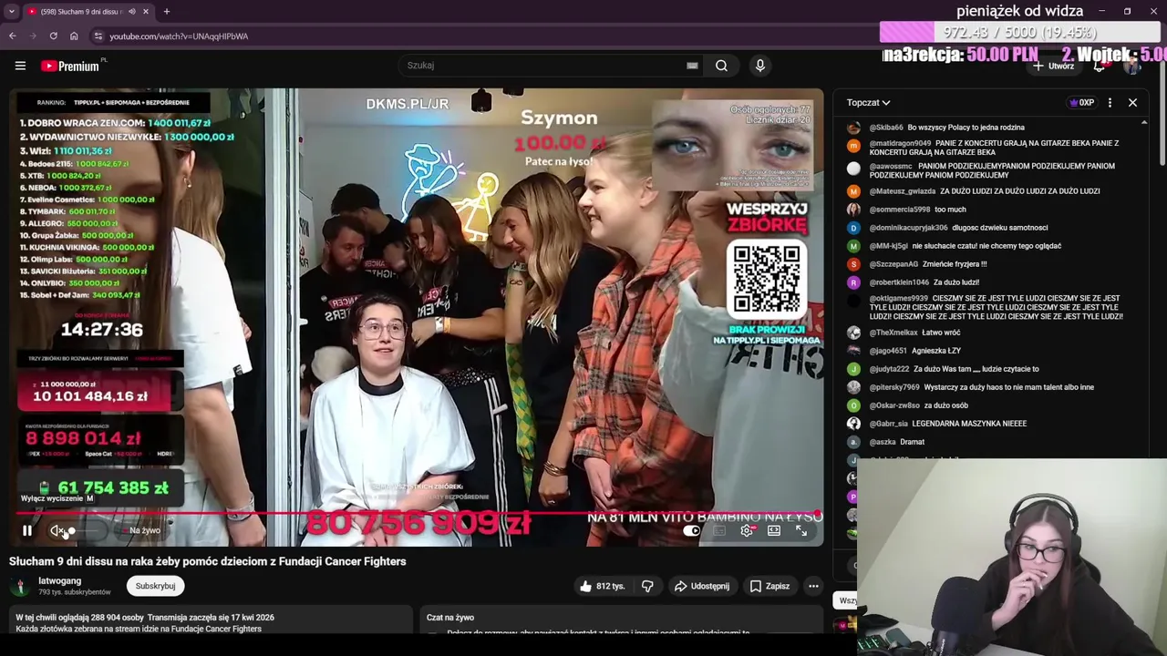Switch to theater mode view
The width and height of the screenshot is (1167, 656).
tap(774, 530)
